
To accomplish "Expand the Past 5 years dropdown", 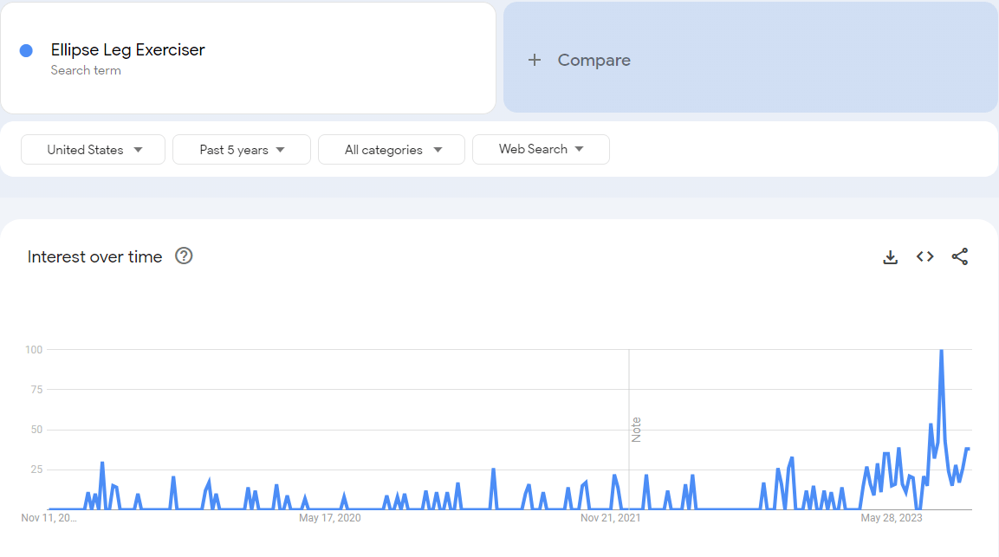I will [x=242, y=150].
